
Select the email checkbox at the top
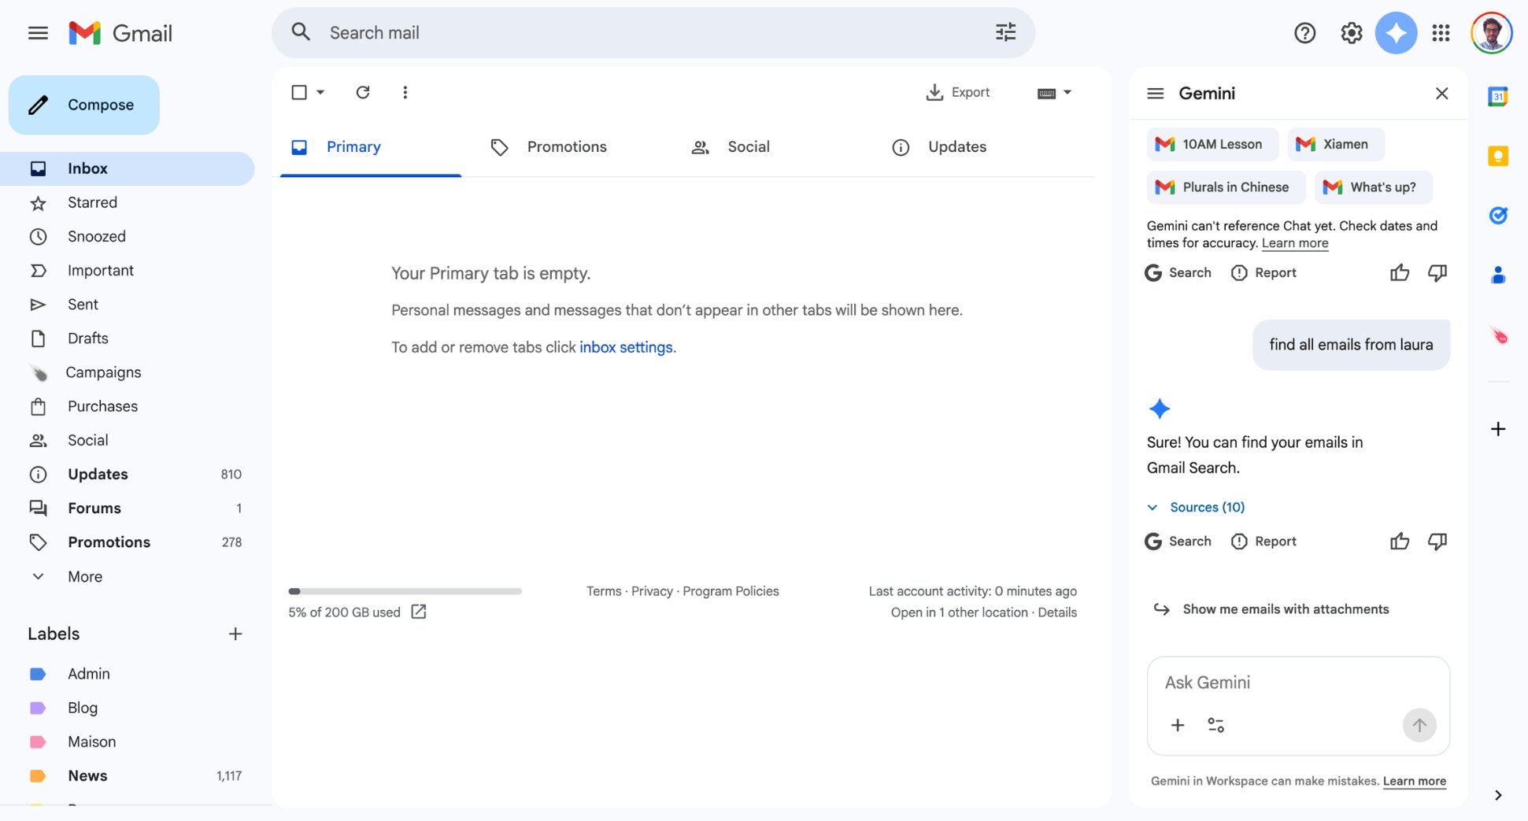(300, 92)
